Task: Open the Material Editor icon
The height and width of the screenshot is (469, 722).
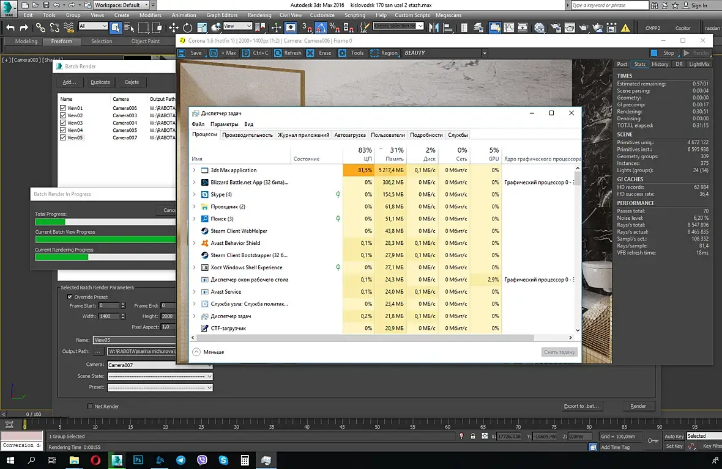Action: 539,28
